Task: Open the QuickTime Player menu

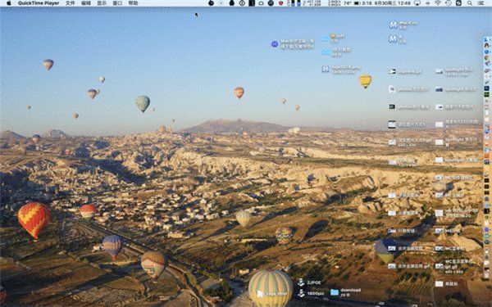Action: (39, 3)
